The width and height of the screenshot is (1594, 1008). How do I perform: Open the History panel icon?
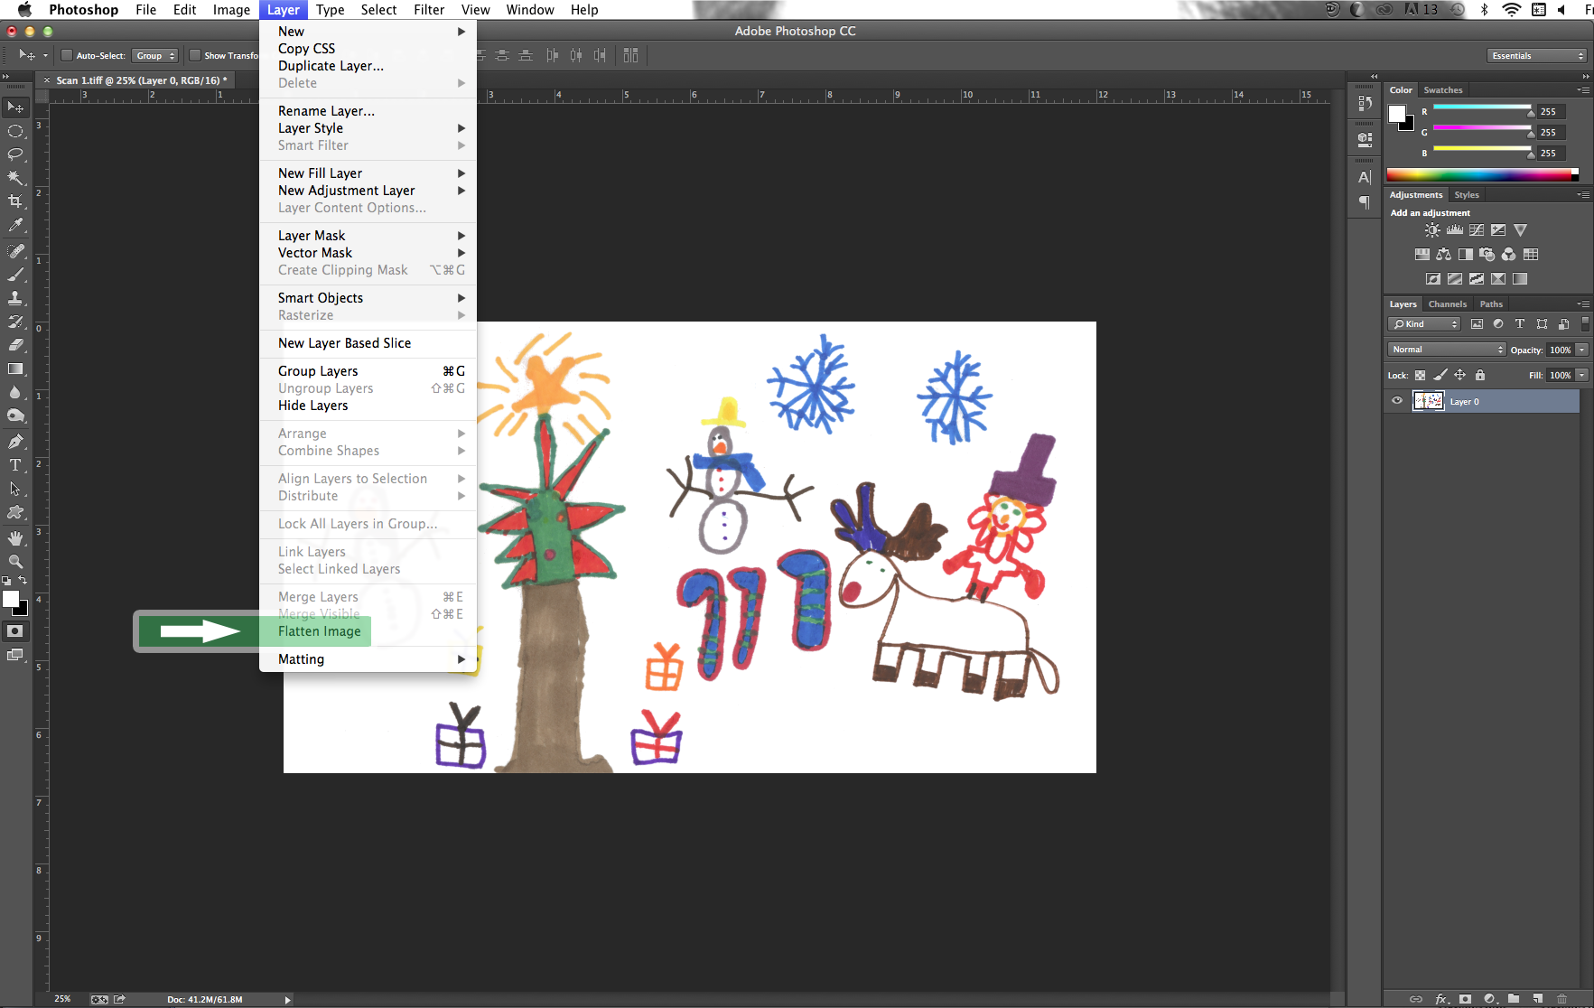click(x=1365, y=103)
